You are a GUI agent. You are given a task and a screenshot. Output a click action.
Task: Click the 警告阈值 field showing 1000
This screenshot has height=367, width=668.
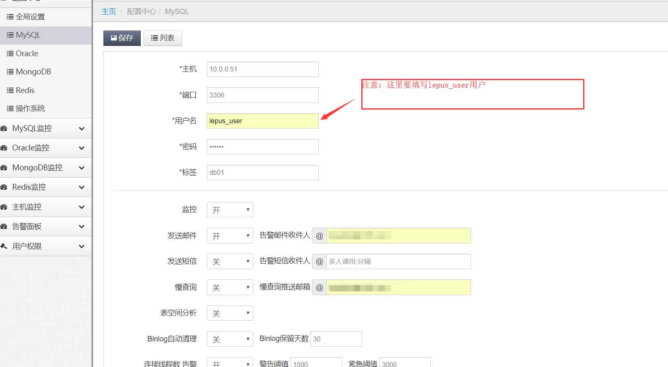pos(317,362)
